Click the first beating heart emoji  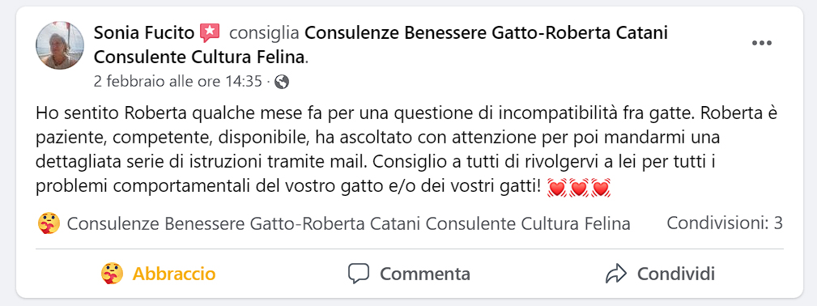(557, 188)
